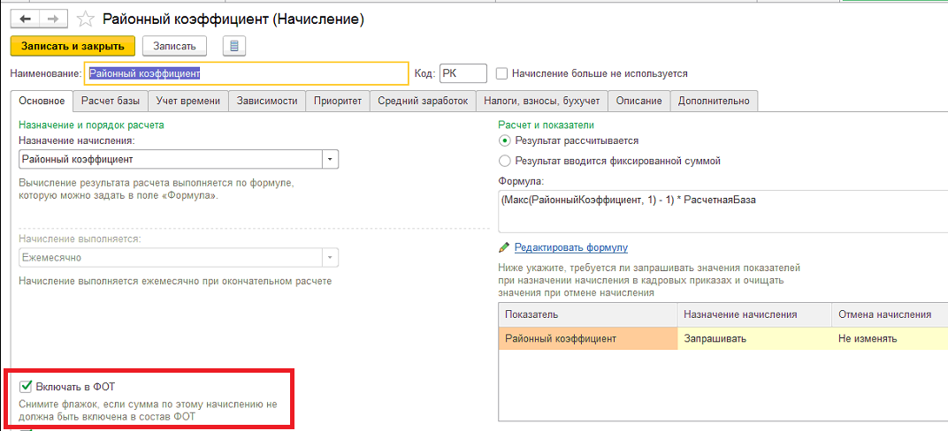This screenshot has width=948, height=431.
Task: Select Результат рассчитывается radio option
Action: click(504, 140)
